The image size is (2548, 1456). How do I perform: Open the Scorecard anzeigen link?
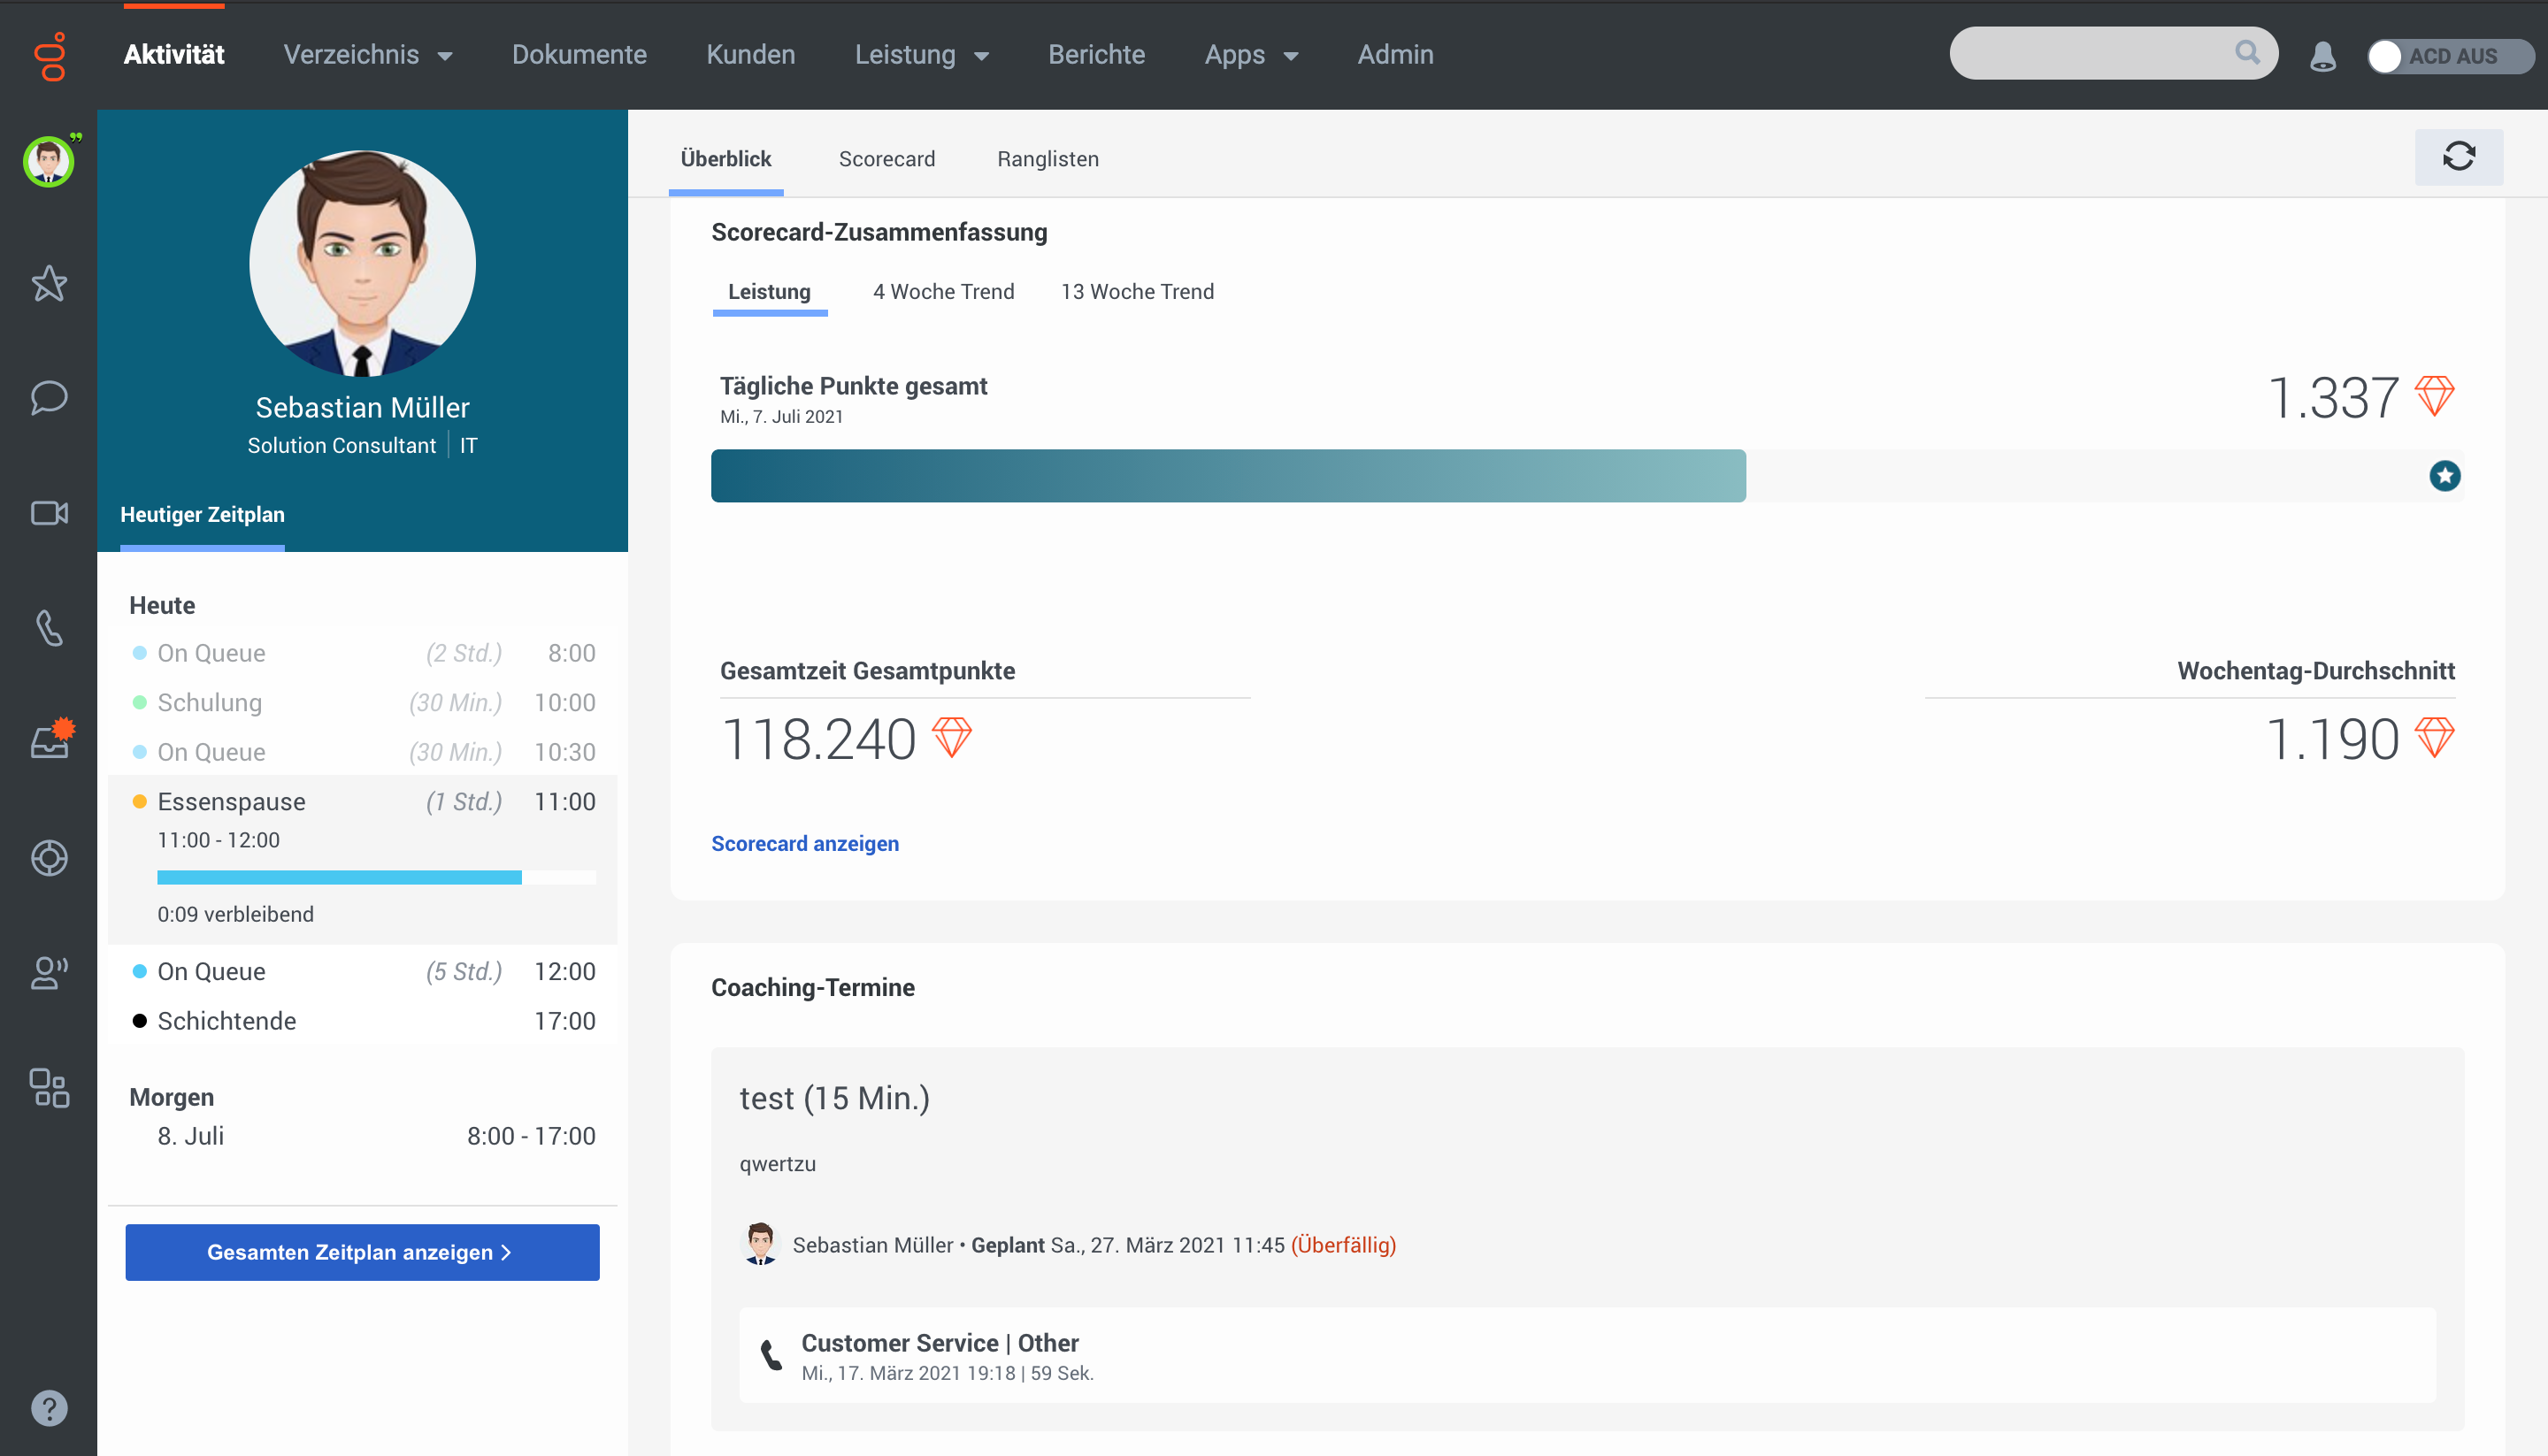(804, 843)
